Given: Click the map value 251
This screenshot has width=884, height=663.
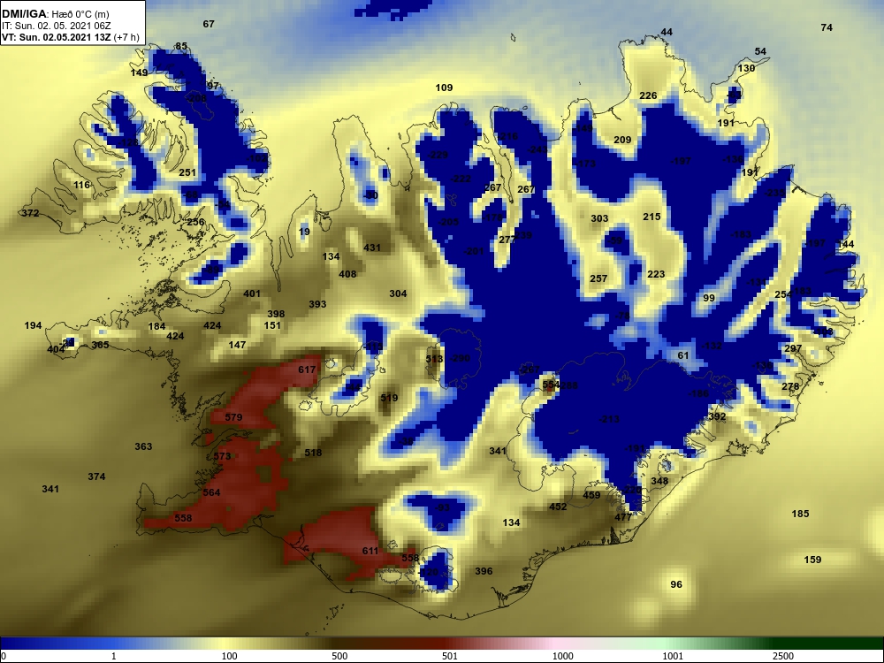Looking at the screenshot, I should click(187, 172).
